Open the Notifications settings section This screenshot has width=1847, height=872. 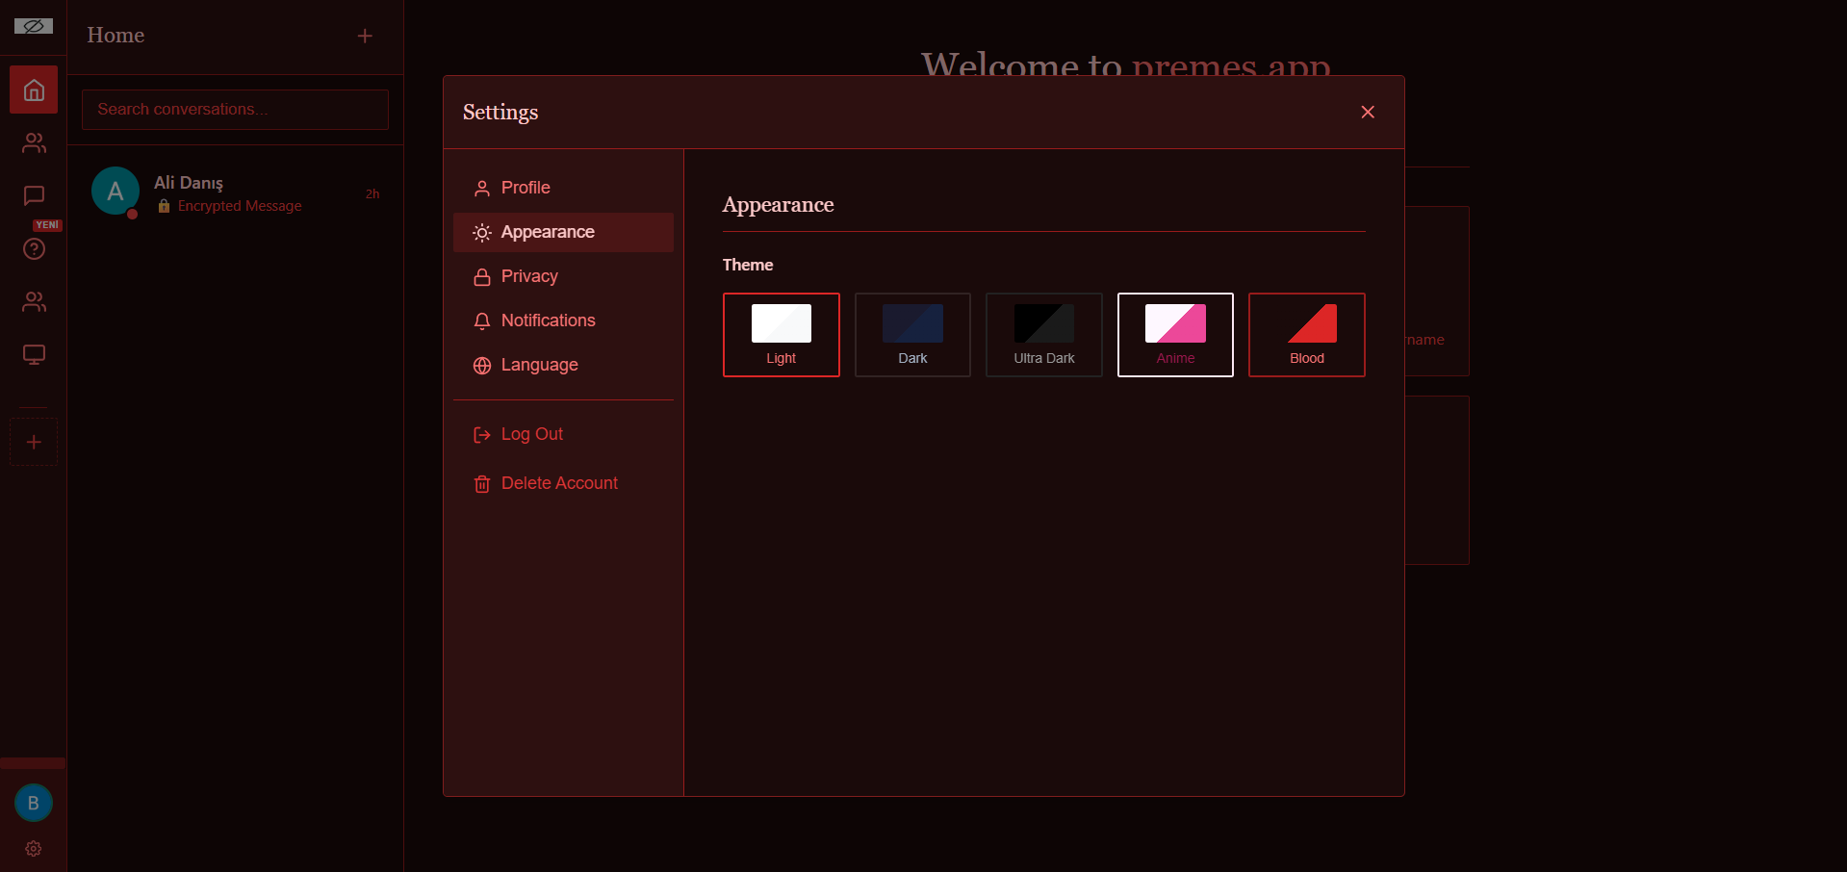point(548,321)
